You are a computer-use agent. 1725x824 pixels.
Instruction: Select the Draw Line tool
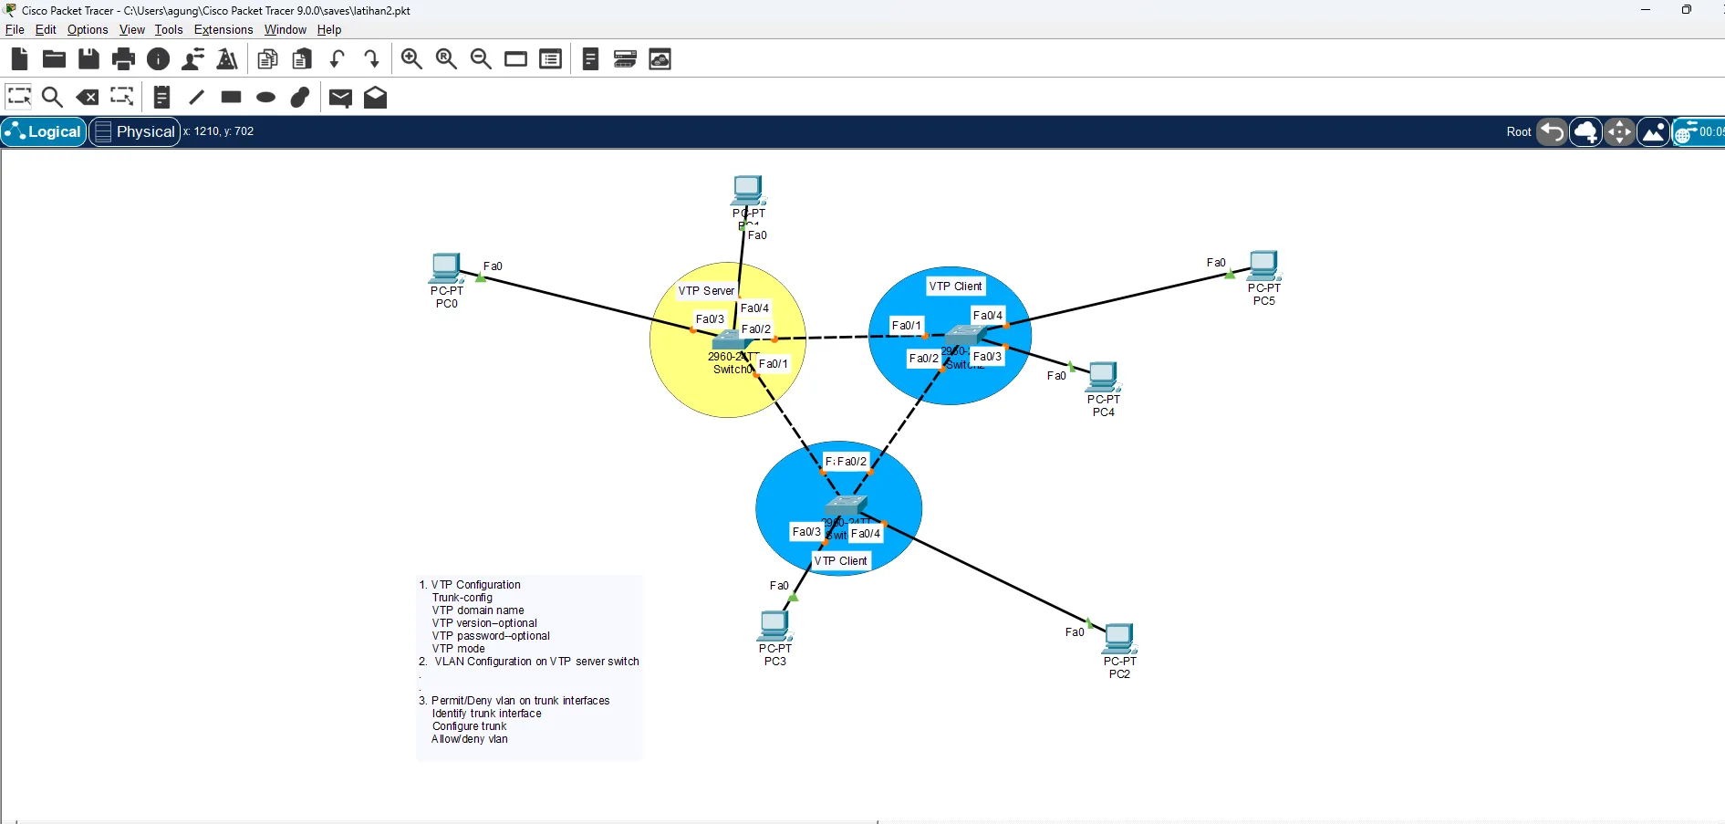196,97
